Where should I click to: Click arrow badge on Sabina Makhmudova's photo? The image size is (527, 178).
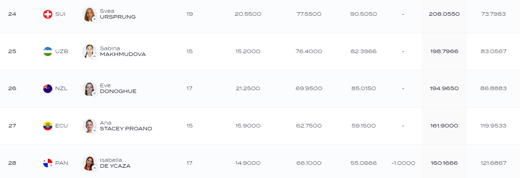click(94, 56)
